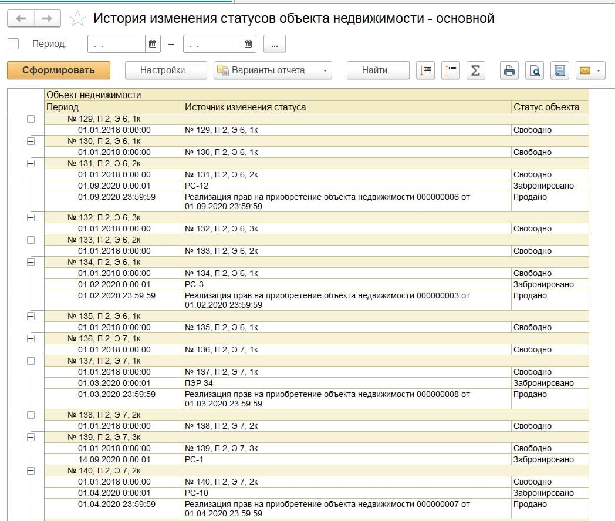This screenshot has width=615, height=521.
Task: Click the collapse all groups icon
Action: point(450,70)
